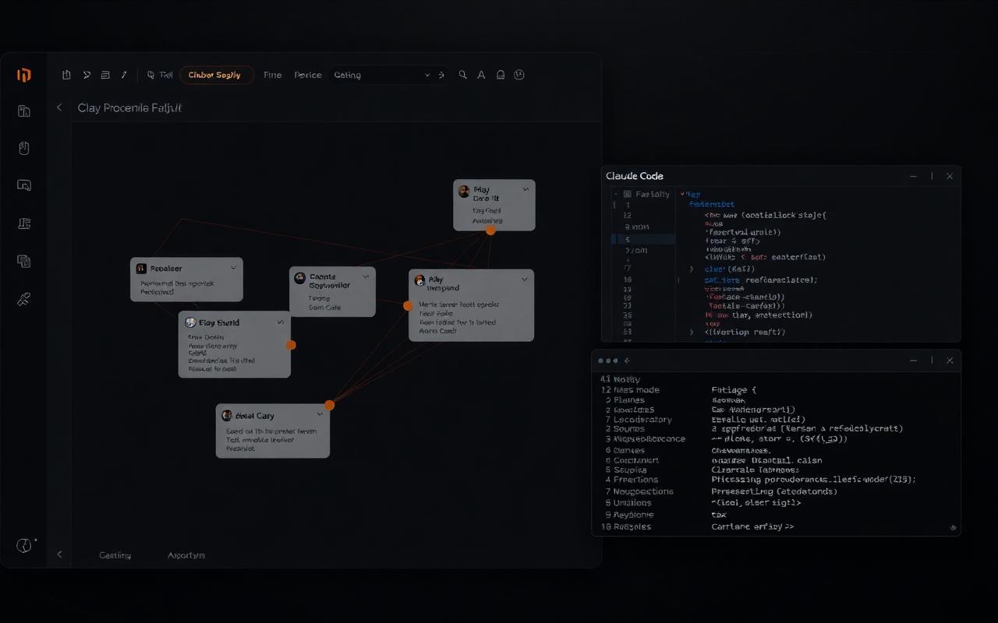Open search with the magnifier icon
Viewport: 998px width, 623px height.
point(462,75)
